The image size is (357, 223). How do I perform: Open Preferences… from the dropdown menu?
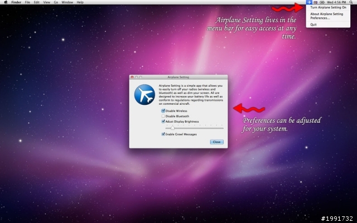tap(320, 18)
